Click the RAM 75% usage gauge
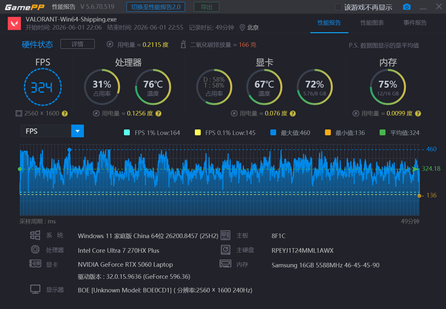 pyautogui.click(x=388, y=87)
